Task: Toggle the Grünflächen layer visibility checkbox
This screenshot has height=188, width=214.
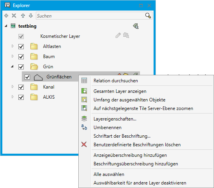Action: (27, 77)
